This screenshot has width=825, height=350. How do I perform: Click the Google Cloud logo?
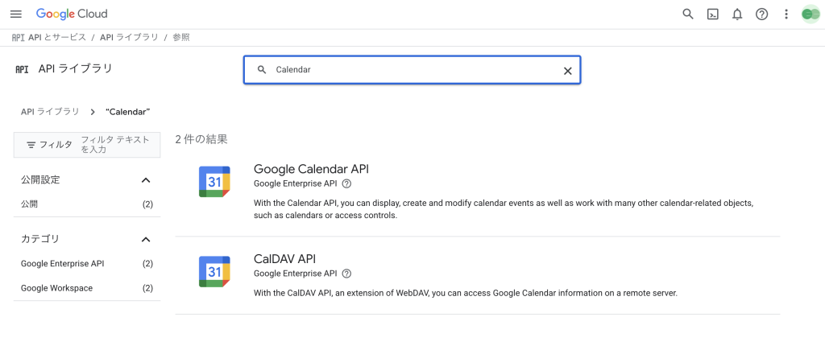[72, 14]
